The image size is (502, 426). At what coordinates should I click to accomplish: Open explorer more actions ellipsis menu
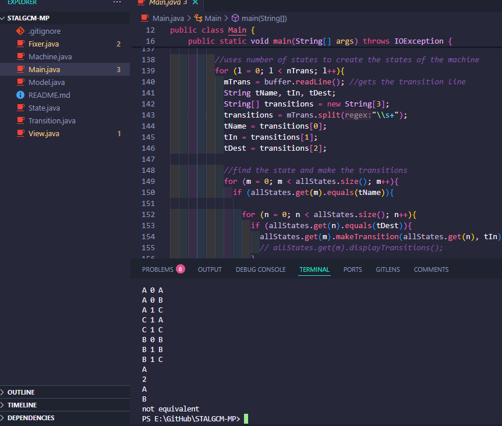point(117,2)
